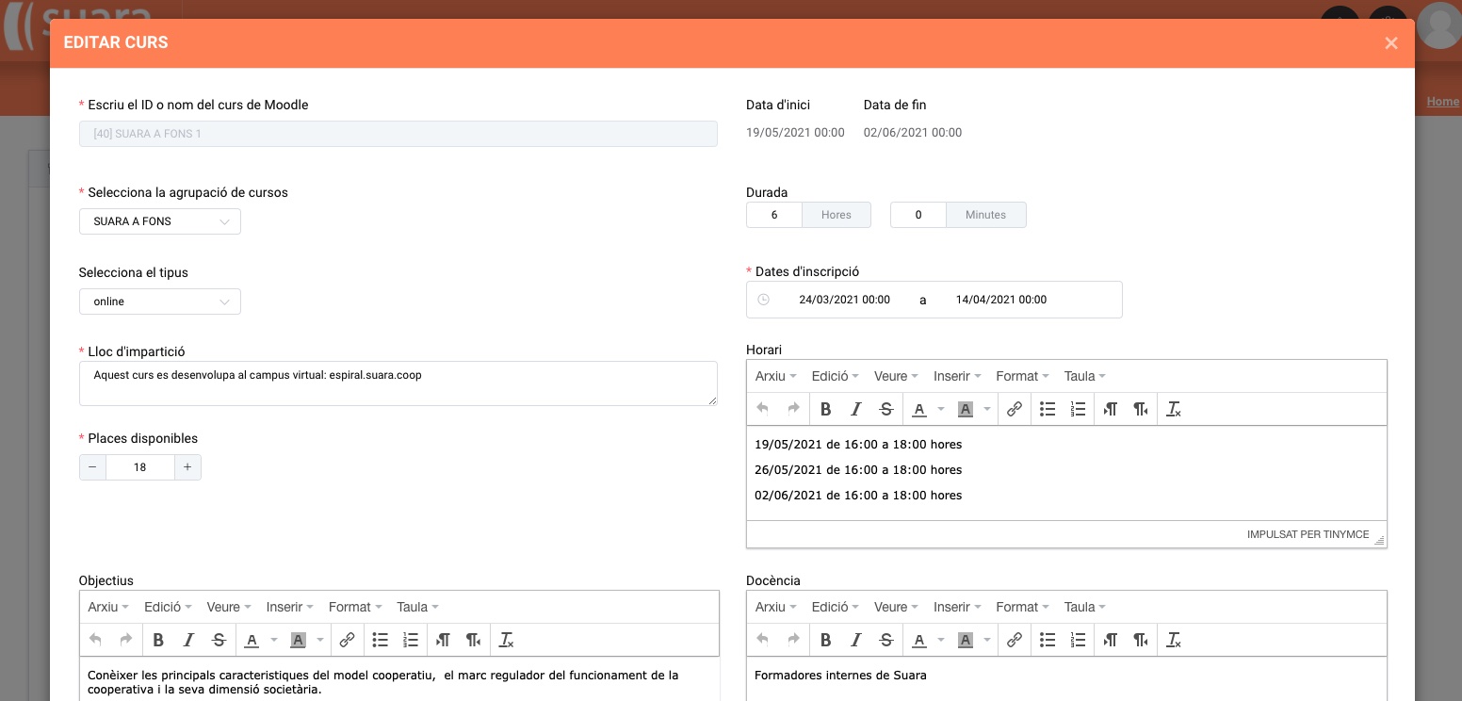1462x701 pixels.
Task: Open text color arrow in Docència editor
Action: tap(940, 640)
